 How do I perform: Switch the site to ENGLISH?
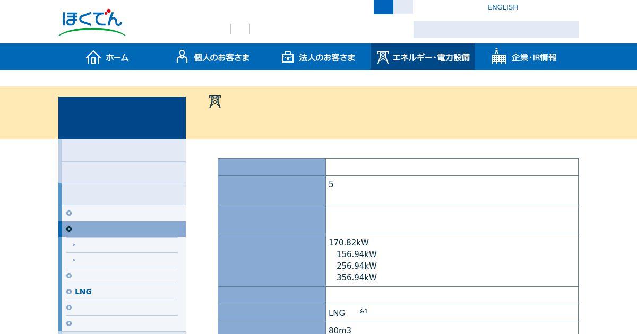503,7
